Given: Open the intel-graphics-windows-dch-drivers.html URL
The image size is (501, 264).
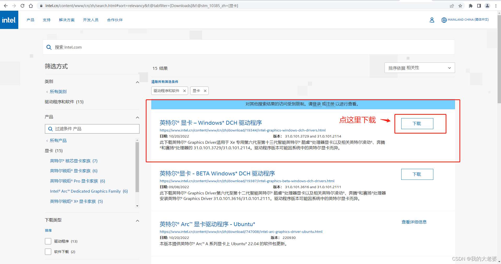Looking at the screenshot, I should tap(243, 130).
